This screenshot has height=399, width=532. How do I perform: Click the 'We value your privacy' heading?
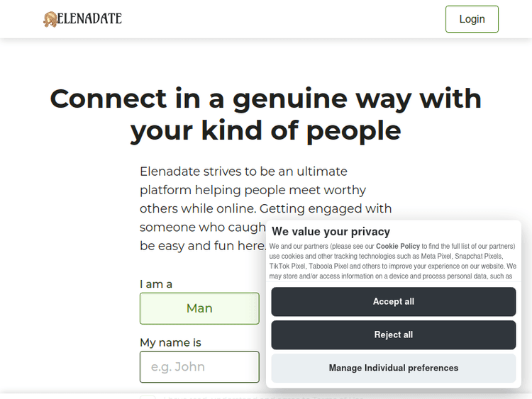(x=331, y=231)
